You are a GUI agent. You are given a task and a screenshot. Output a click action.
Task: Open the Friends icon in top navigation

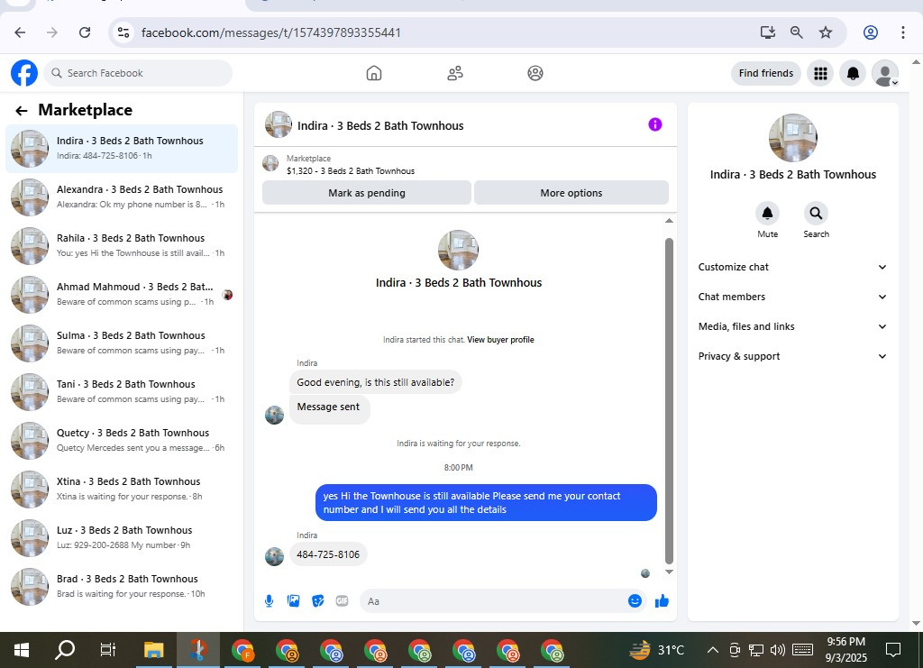(x=455, y=73)
